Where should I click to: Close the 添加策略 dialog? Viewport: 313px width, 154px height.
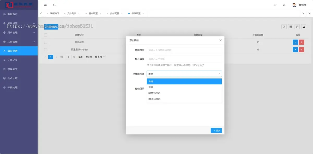tap(220, 40)
